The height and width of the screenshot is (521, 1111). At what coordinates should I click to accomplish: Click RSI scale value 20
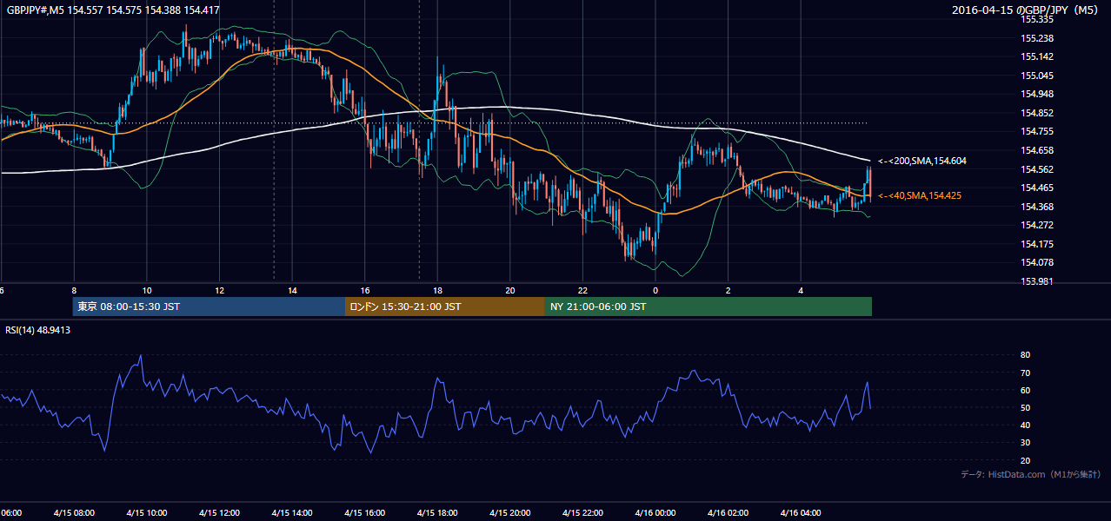pos(1025,460)
